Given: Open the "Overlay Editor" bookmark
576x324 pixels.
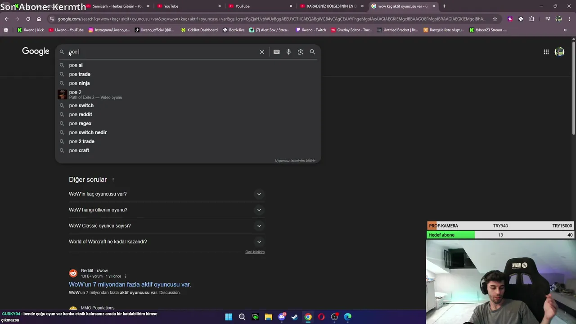Looking at the screenshot, I should coord(351,30).
